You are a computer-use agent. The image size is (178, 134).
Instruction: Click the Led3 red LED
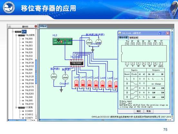click(96, 84)
